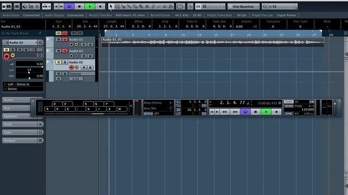Open the Audio 02 inspector name dropdown
This screenshot has height=195, width=348.
(x=22, y=42)
